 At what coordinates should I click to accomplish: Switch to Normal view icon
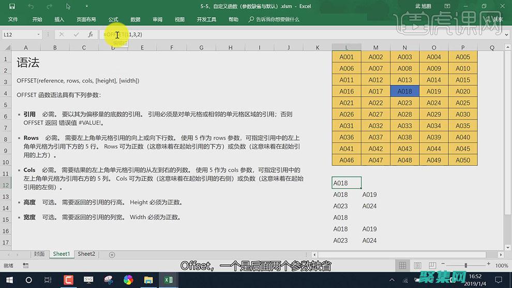(402, 265)
